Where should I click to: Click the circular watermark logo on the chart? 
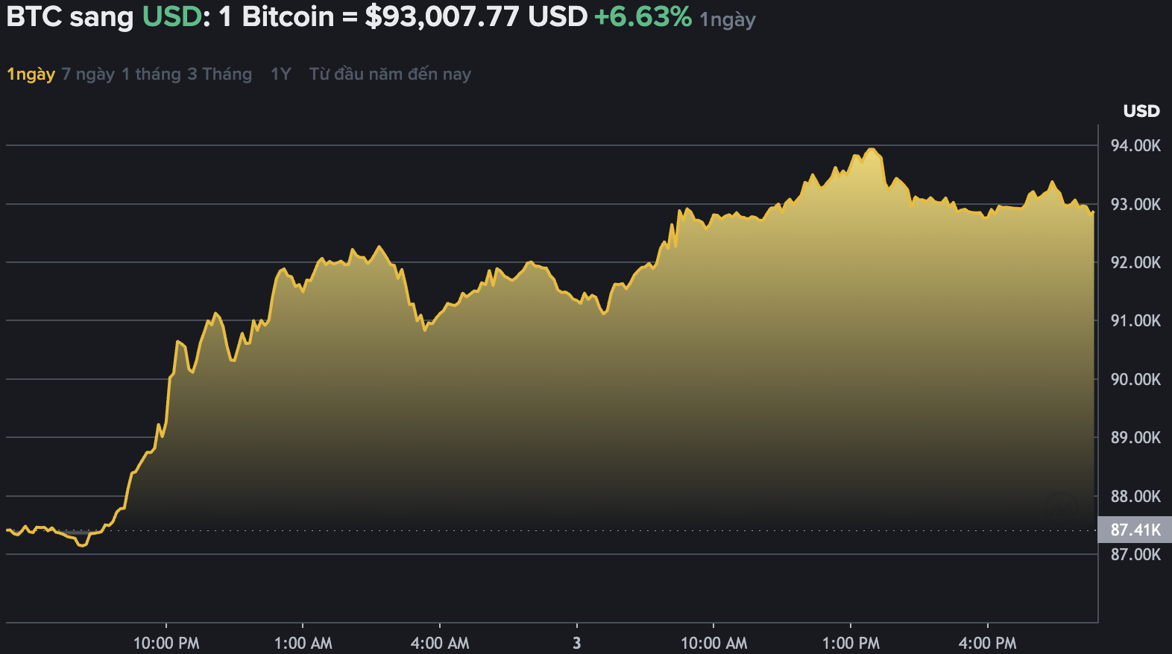1061,505
